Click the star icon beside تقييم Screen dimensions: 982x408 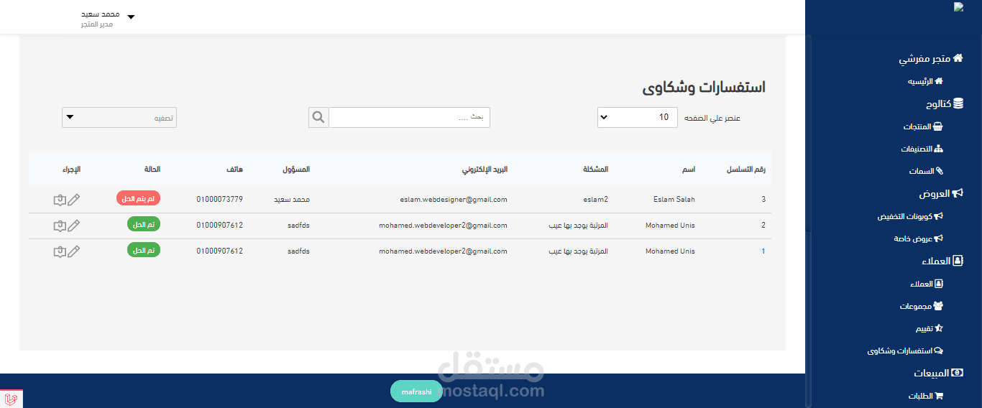tap(938, 328)
